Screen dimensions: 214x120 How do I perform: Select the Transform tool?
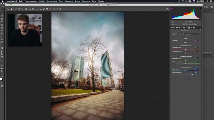click(x=33, y=9)
